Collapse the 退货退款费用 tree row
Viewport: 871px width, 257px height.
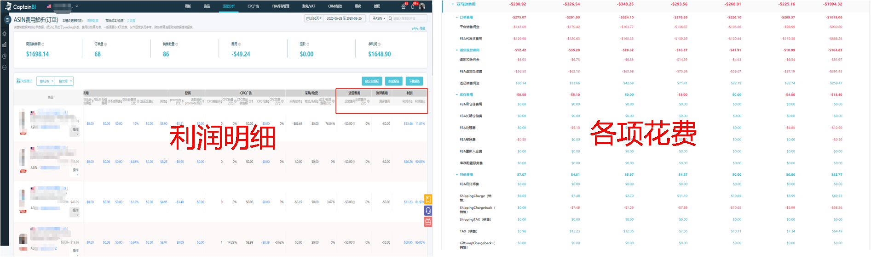point(456,50)
